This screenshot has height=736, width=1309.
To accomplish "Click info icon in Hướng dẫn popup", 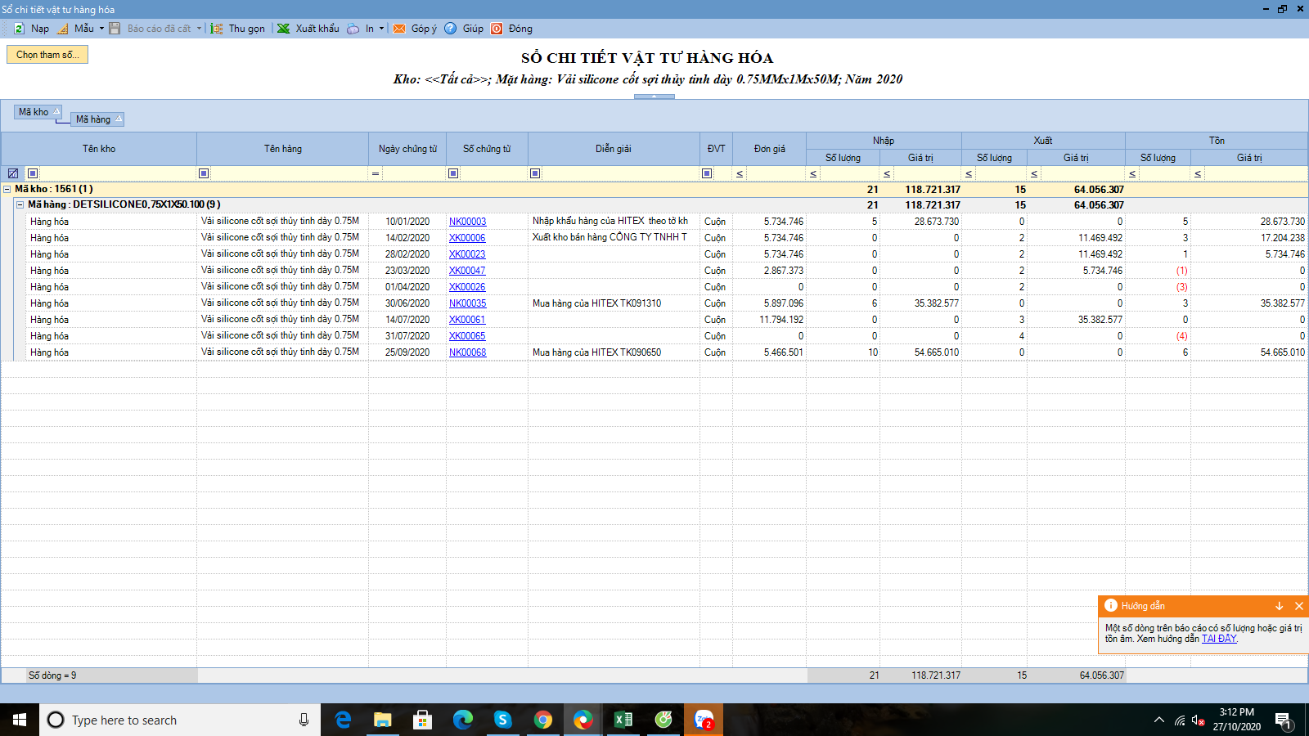I will click(x=1111, y=606).
